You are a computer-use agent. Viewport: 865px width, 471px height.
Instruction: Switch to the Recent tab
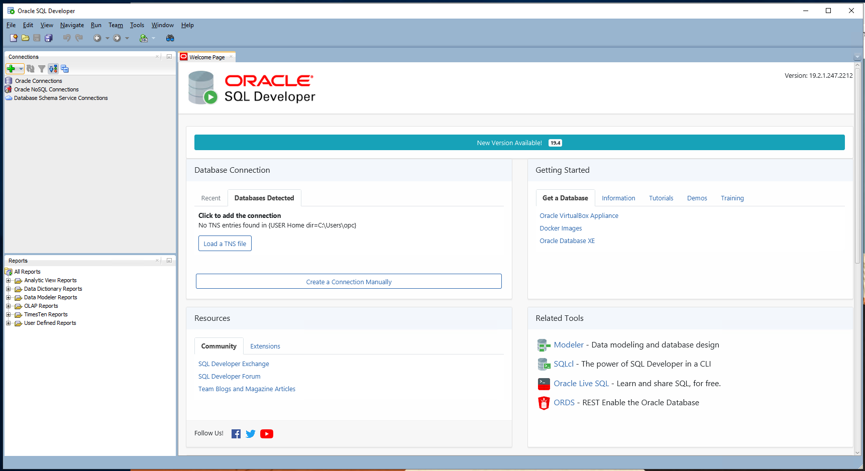211,198
